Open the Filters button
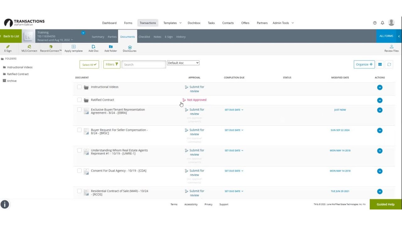This screenshot has height=226, width=402. coord(112,64)
